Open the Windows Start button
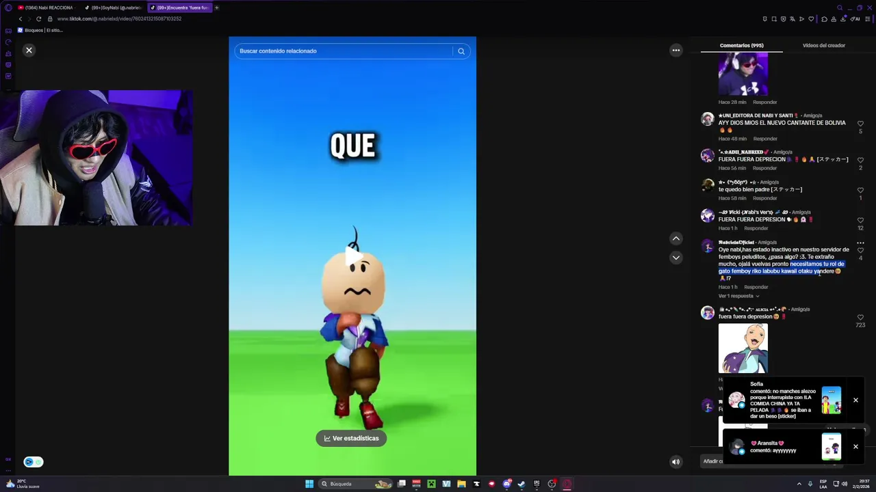Image resolution: width=876 pixels, height=492 pixels. pos(309,484)
